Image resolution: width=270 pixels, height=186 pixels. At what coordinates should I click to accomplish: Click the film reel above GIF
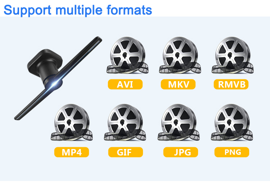[125, 122]
